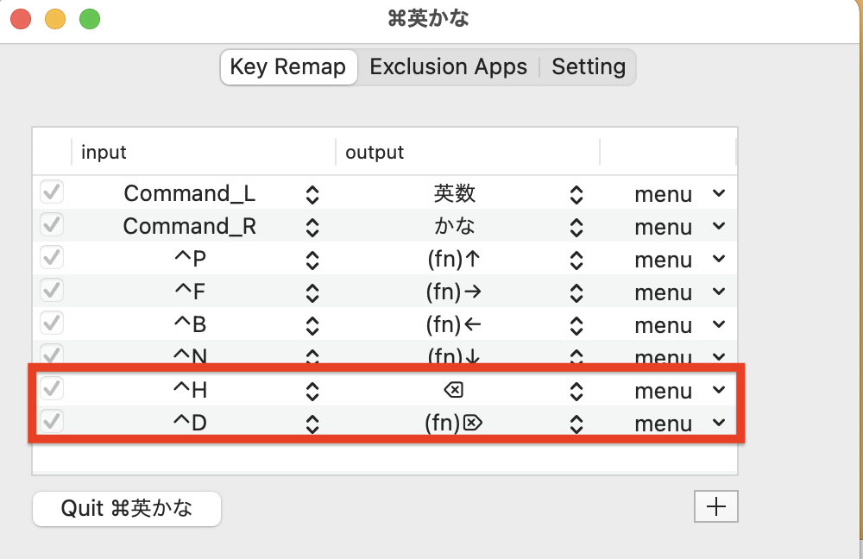
Task: Enable the ^D mapping checkbox
Action: click(x=51, y=421)
